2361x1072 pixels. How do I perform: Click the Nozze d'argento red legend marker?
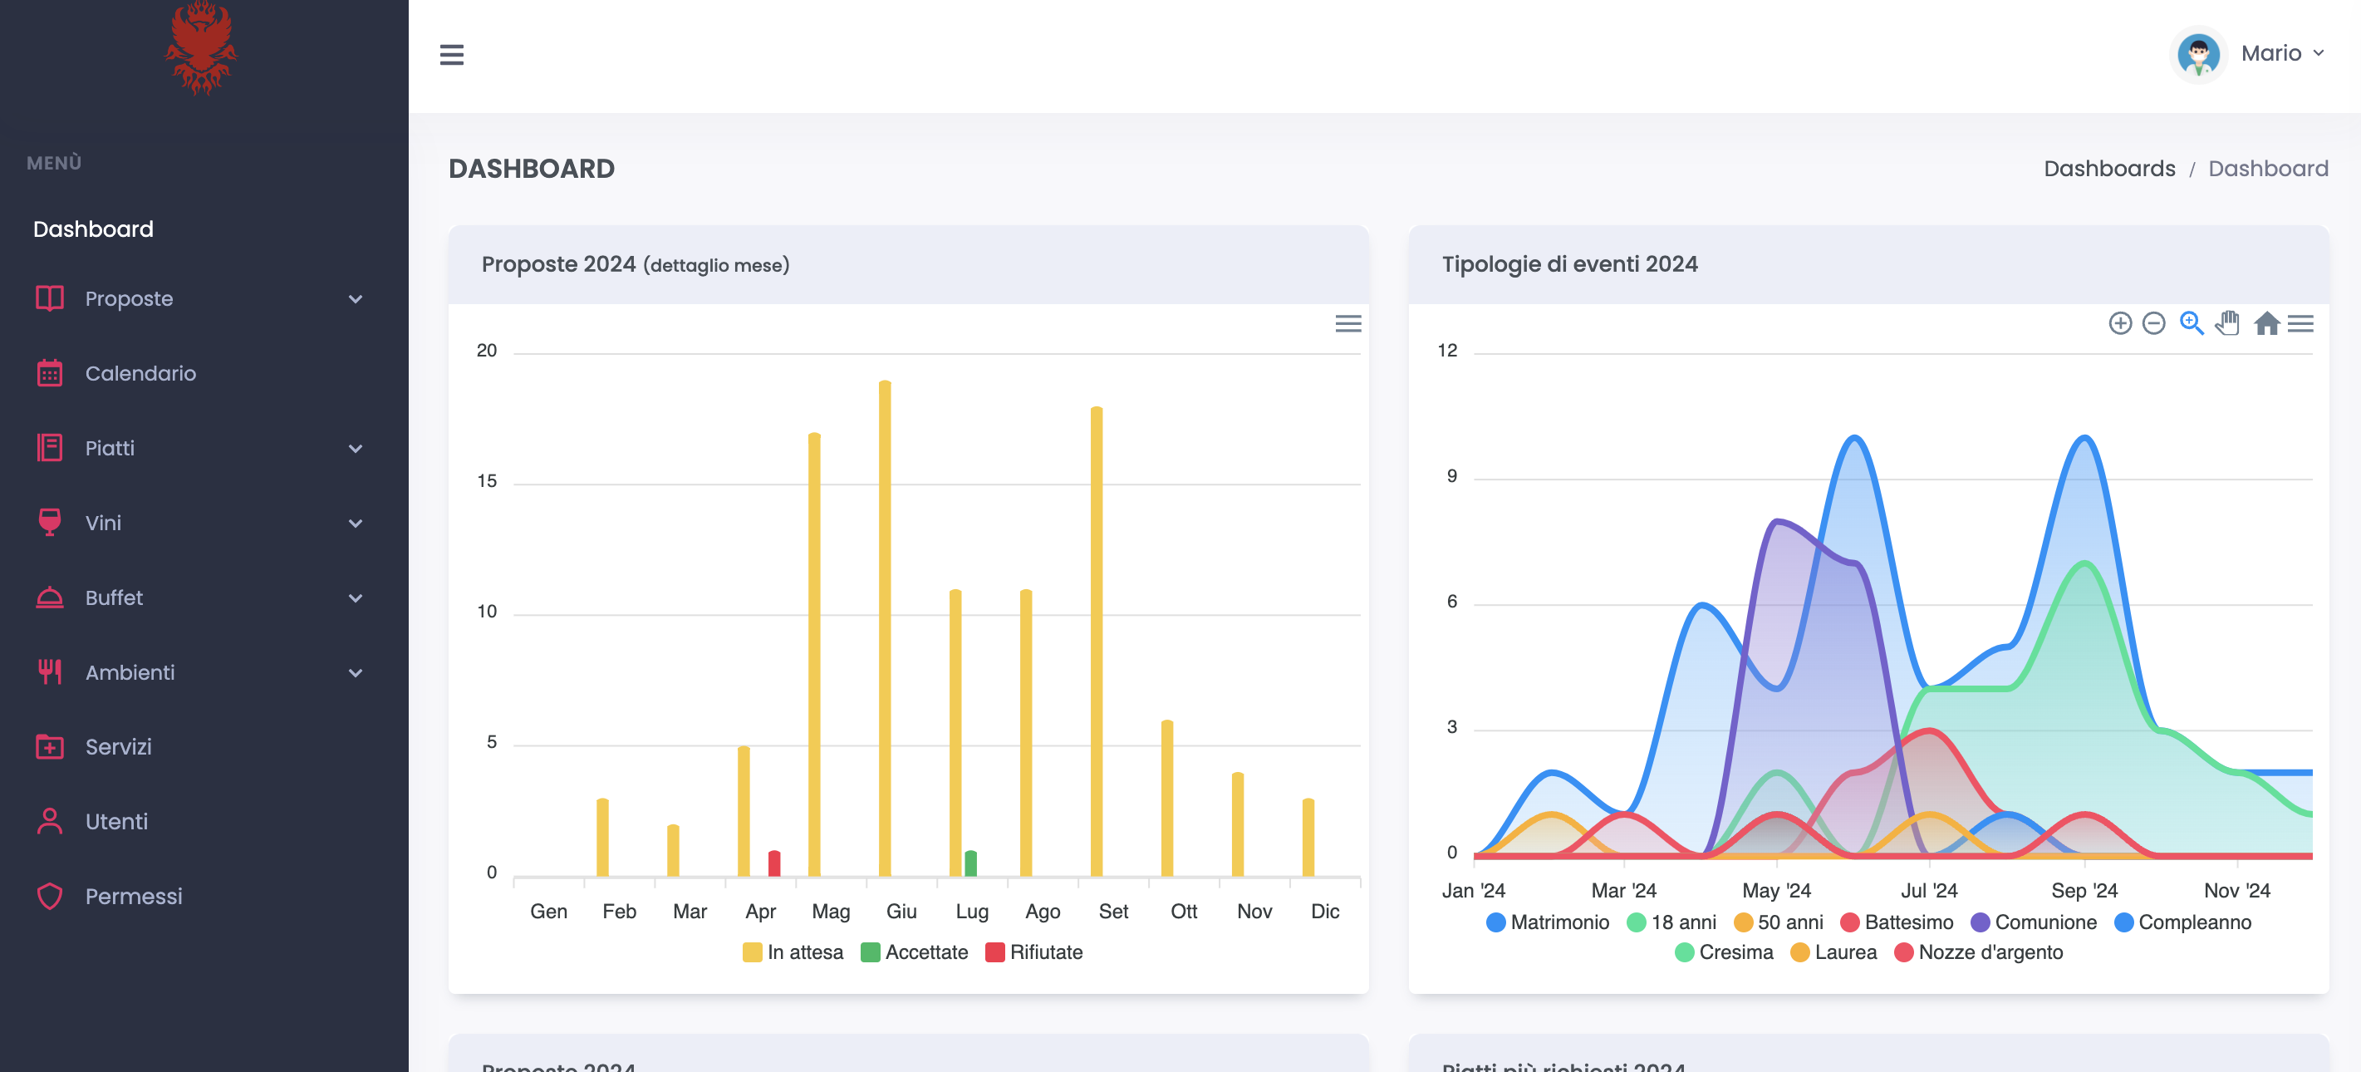pyautogui.click(x=1902, y=952)
